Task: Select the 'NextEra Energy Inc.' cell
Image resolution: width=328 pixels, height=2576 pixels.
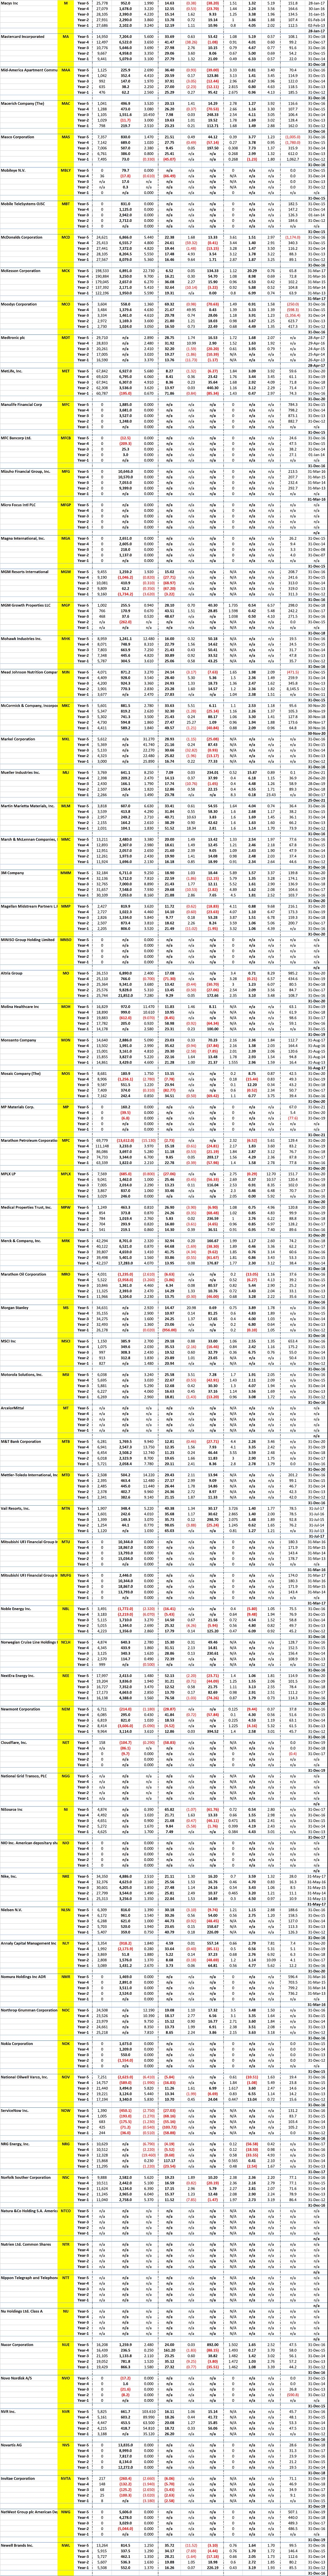Action: click(29, 1676)
